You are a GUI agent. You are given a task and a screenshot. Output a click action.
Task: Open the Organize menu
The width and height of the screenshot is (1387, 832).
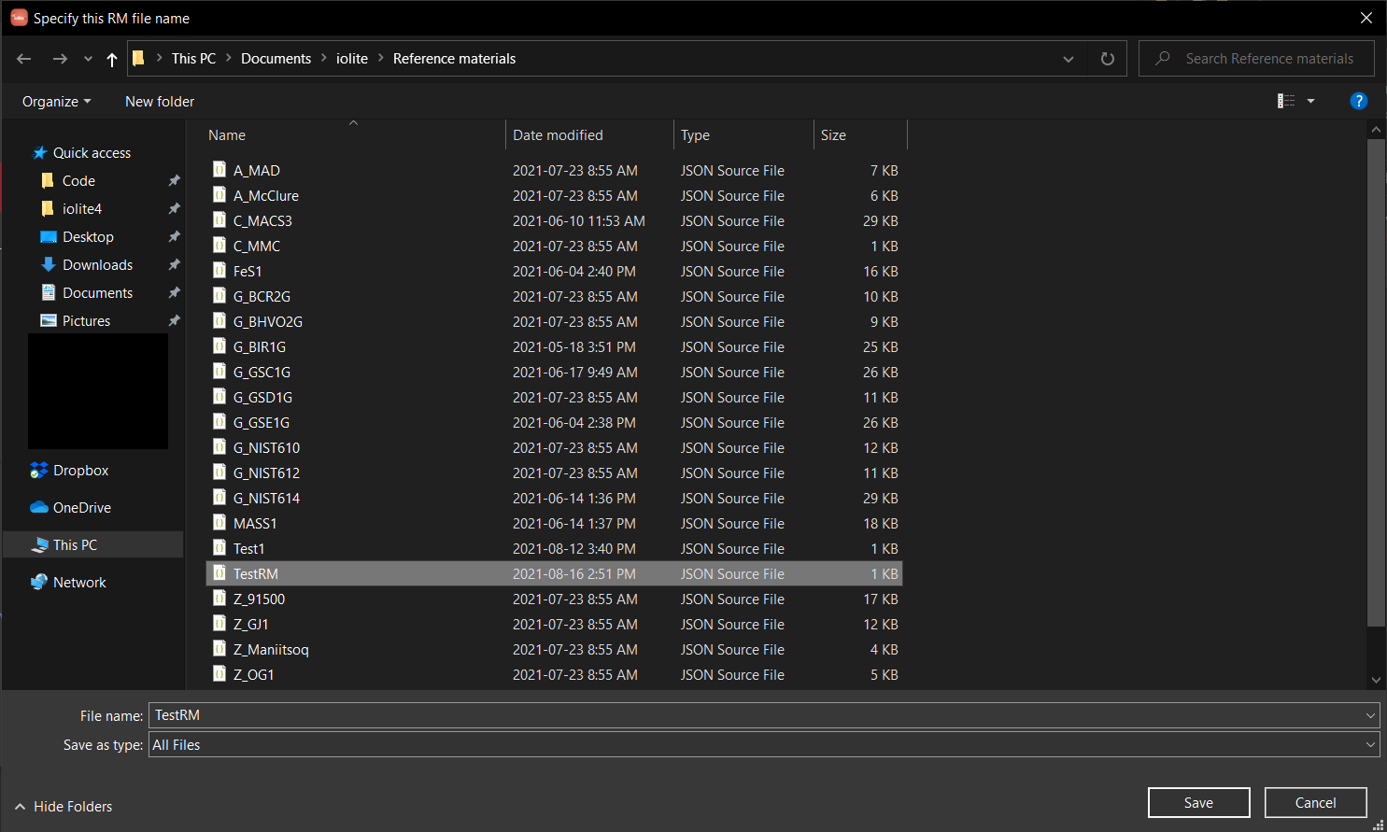tap(57, 101)
